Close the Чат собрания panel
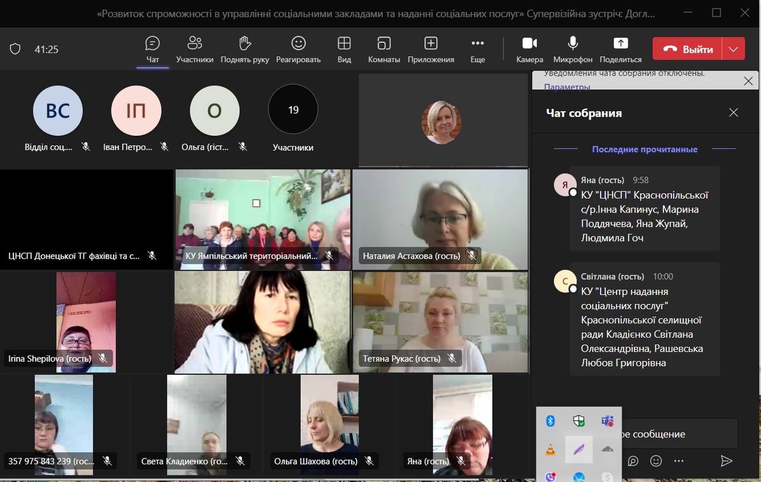 (734, 112)
